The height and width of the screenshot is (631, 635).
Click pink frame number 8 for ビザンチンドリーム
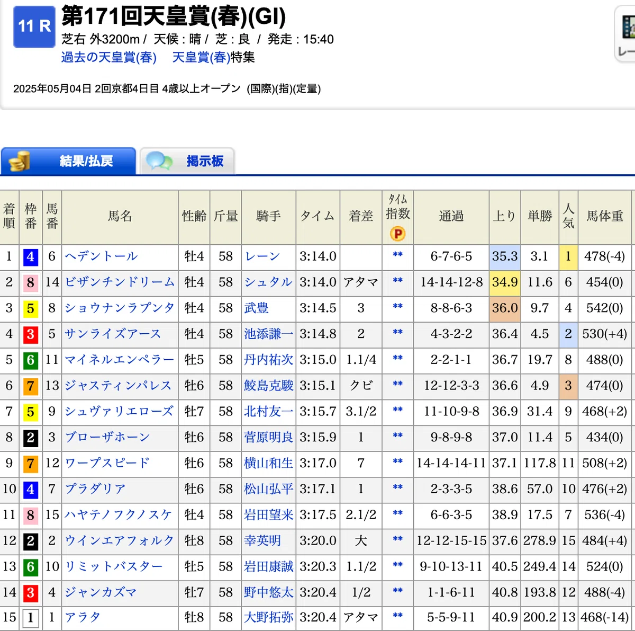(30, 283)
